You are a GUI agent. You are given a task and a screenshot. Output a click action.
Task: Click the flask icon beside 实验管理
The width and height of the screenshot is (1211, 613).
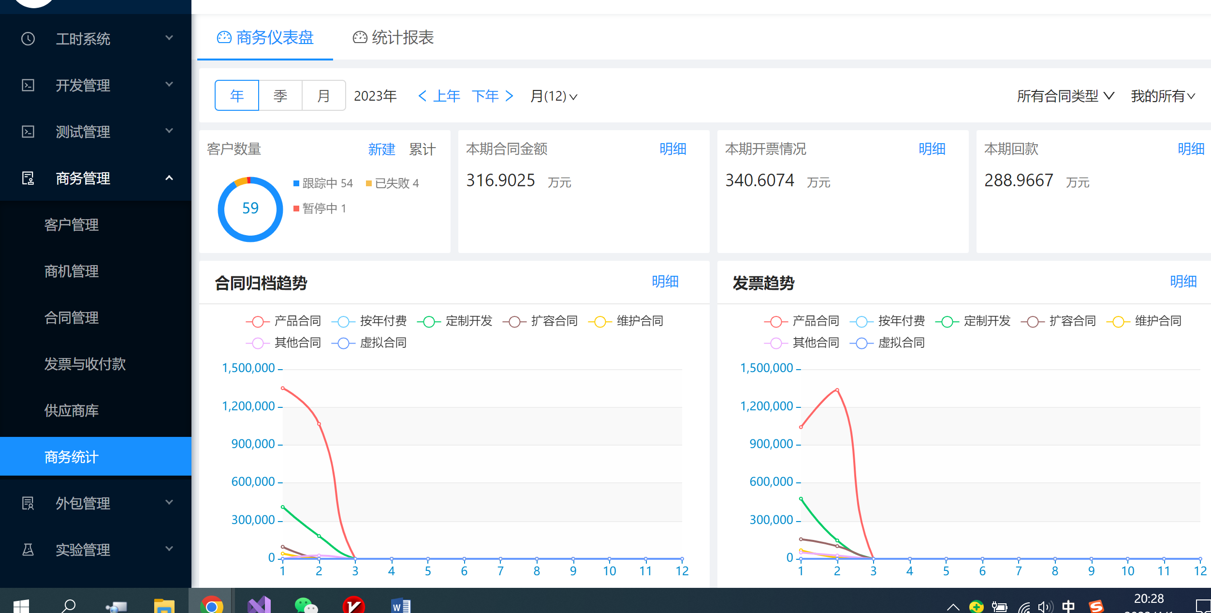pos(28,550)
